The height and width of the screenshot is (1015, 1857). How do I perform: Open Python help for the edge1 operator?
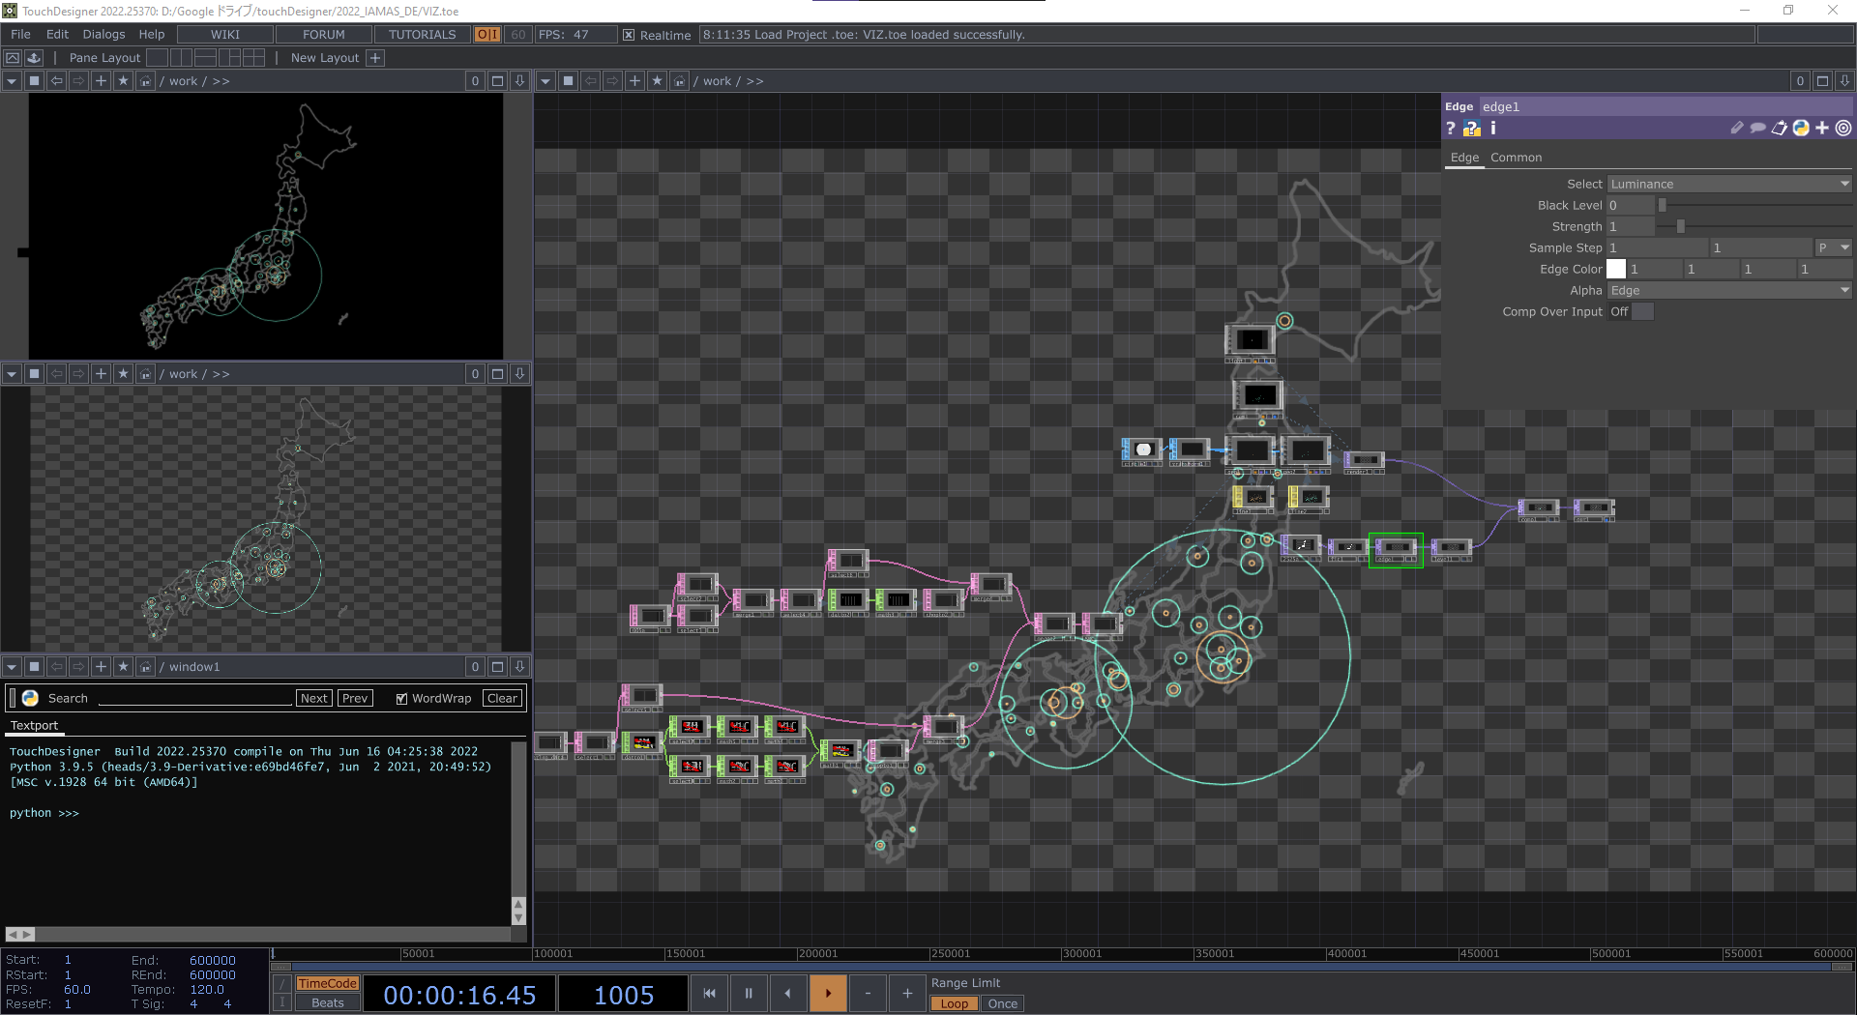click(x=1471, y=129)
